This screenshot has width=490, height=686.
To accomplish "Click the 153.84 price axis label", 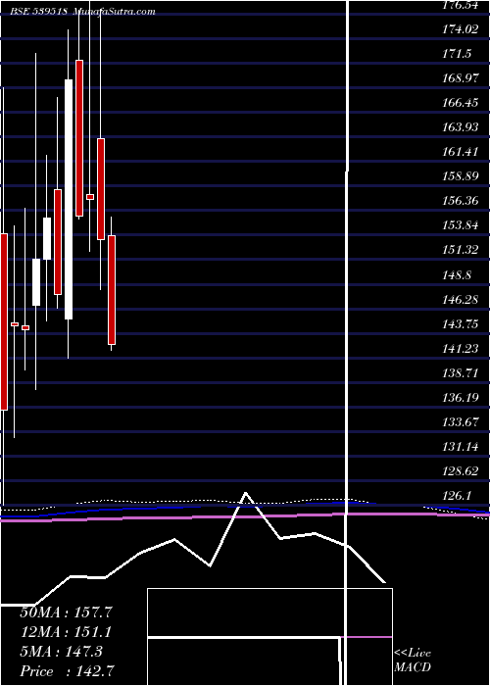I will 461,225.
